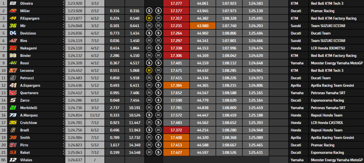The width and height of the screenshot is (364, 163).
Task: Click Rabat's rear soft tyre icon
Action: [x=158, y=153]
